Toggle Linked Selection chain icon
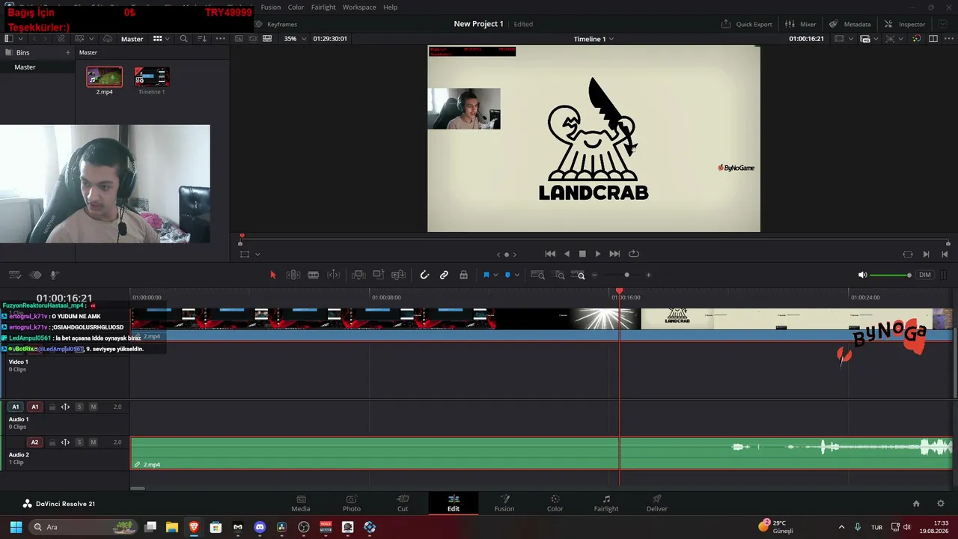 (444, 275)
